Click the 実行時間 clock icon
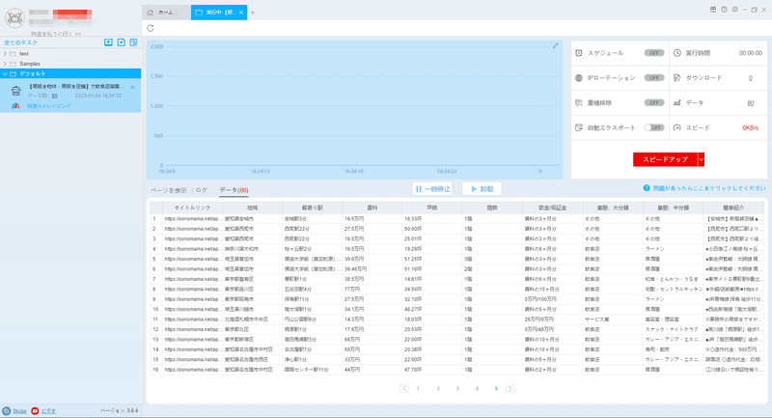 point(677,53)
